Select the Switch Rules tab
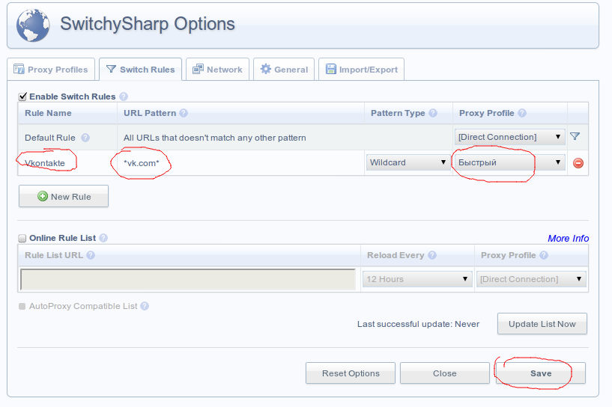The width and height of the screenshot is (612, 407). tap(141, 70)
